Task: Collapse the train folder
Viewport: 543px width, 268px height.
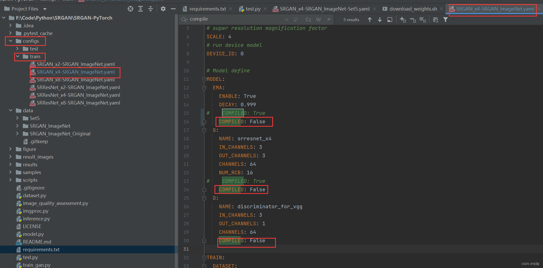Action: pos(18,56)
